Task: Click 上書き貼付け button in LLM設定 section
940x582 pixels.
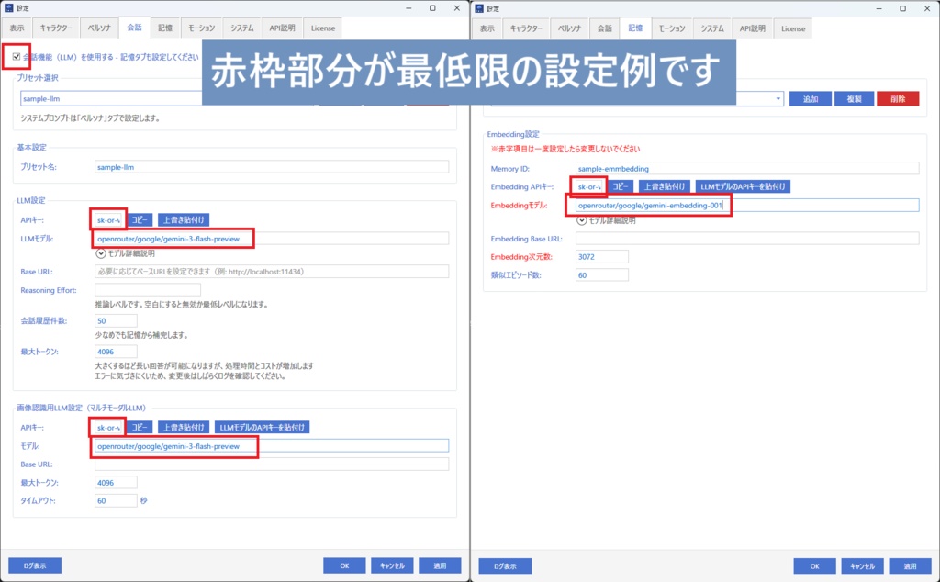Action: tap(184, 220)
